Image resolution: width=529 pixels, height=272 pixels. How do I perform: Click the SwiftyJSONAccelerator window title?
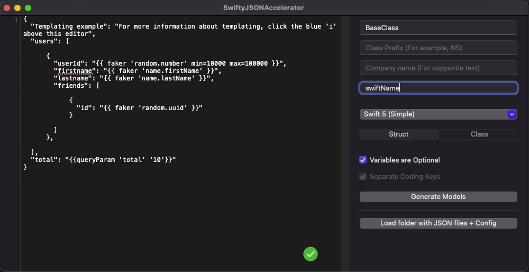click(263, 8)
